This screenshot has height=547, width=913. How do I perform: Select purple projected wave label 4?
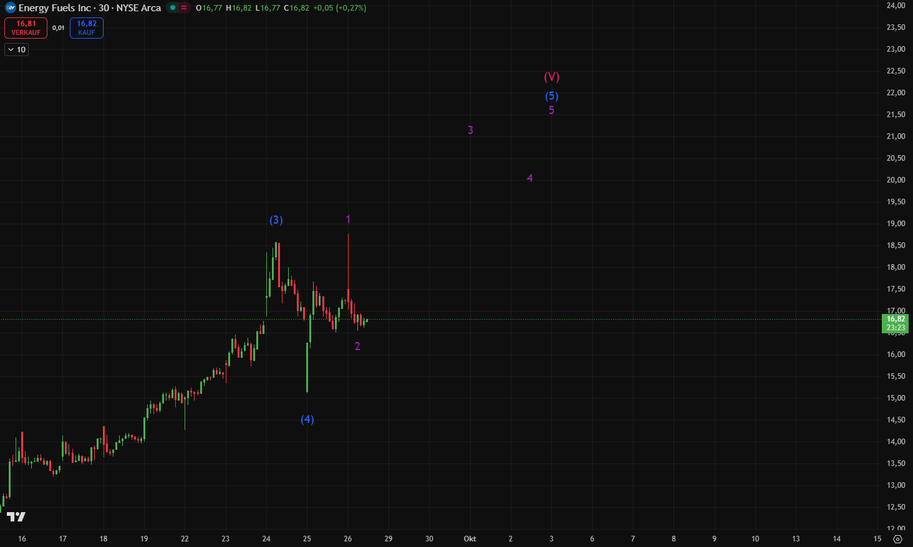pos(529,178)
